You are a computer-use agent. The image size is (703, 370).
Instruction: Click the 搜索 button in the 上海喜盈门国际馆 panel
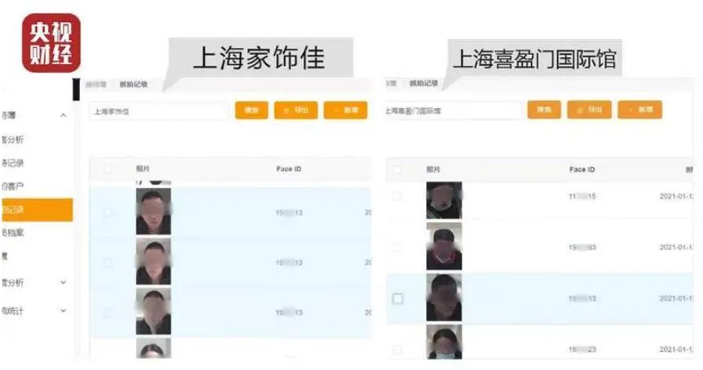click(544, 109)
